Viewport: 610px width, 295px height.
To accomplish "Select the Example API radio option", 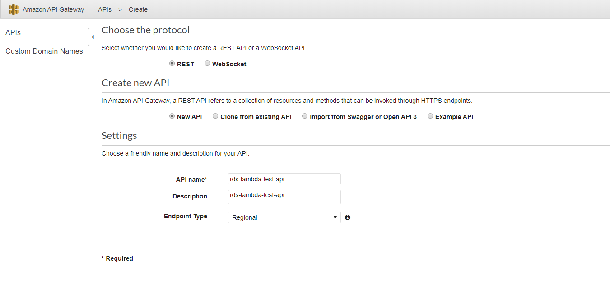I will click(430, 116).
